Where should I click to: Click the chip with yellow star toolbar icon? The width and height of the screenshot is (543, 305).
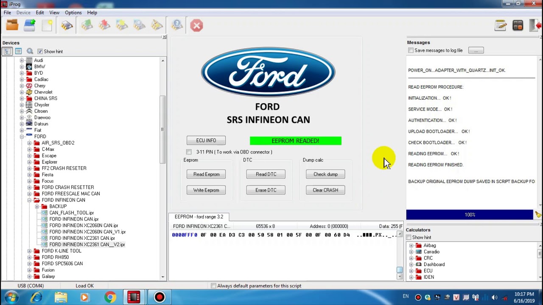coord(122,25)
